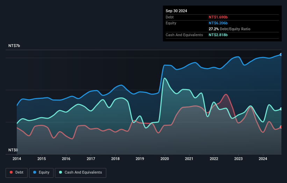Click the 2018 x-axis label

(x=115, y=159)
